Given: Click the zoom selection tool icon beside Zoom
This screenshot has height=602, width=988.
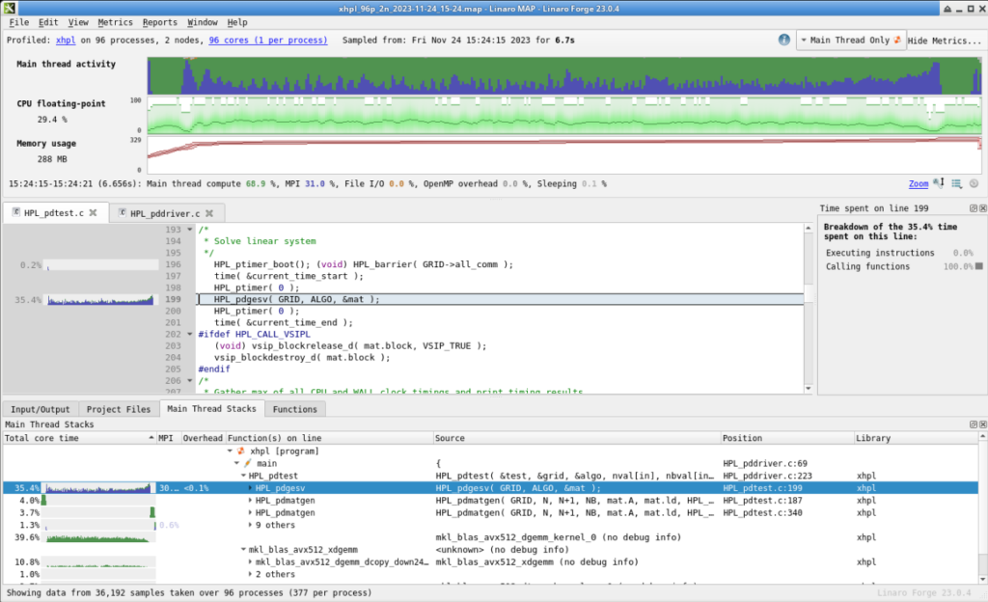Looking at the screenshot, I should (x=939, y=183).
